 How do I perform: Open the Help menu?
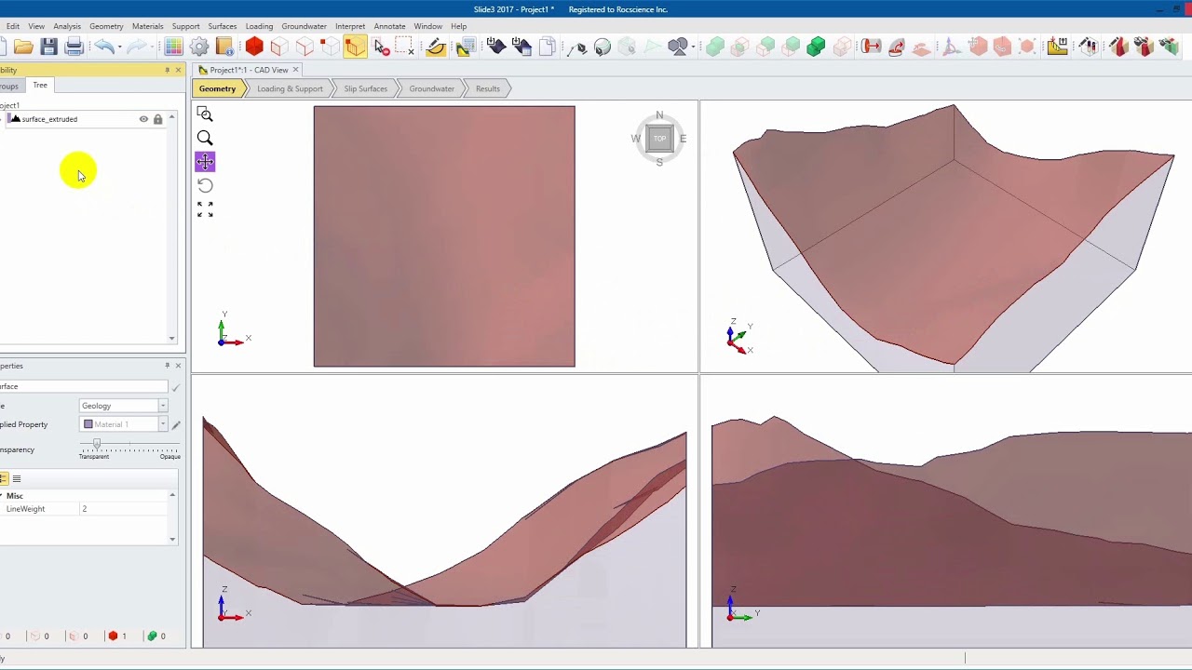459,26
